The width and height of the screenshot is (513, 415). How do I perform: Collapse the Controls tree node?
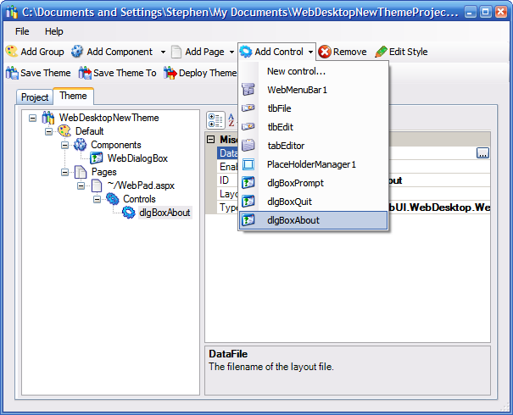click(98, 199)
